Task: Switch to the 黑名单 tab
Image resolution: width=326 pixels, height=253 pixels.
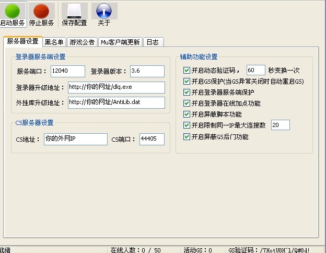Action: click(54, 42)
